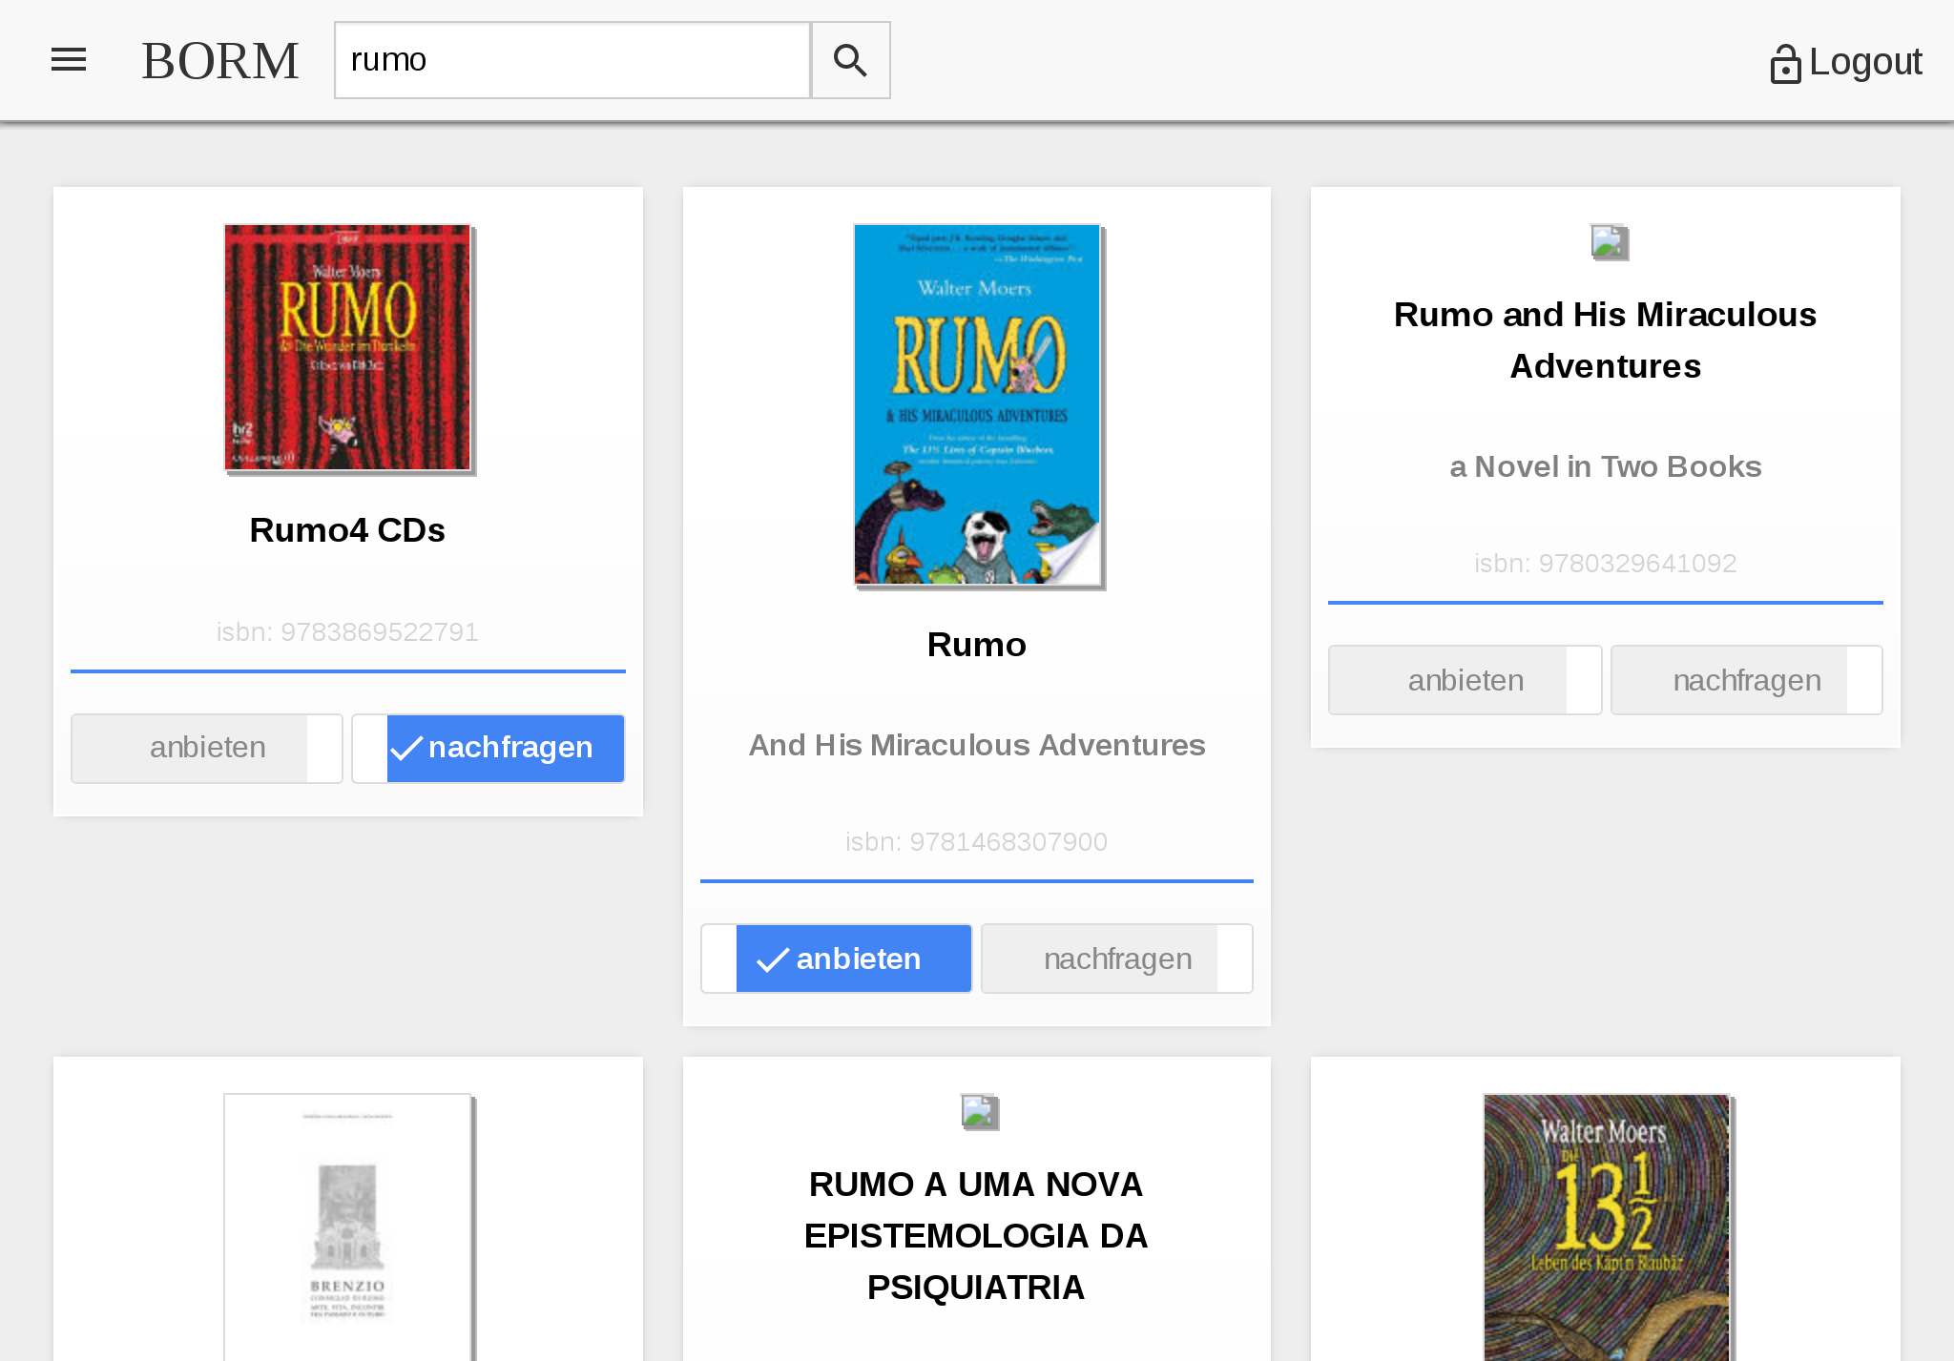1954x1361 pixels.
Task: Click nachfragen button for Rumo and His Miraculous Adventures
Action: 1746,678
